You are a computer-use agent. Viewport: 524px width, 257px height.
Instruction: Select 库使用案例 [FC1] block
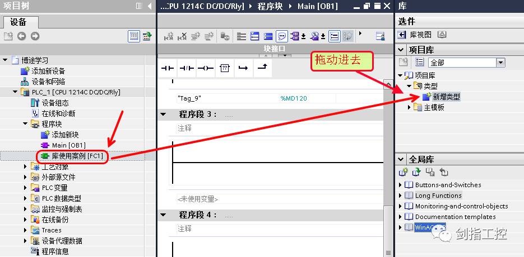pyautogui.click(x=77, y=156)
